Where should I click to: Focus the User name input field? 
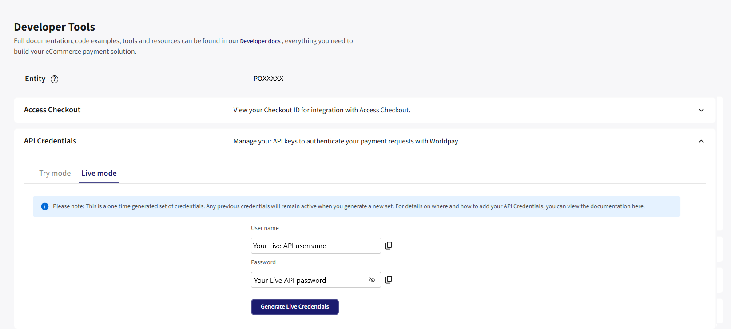315,246
